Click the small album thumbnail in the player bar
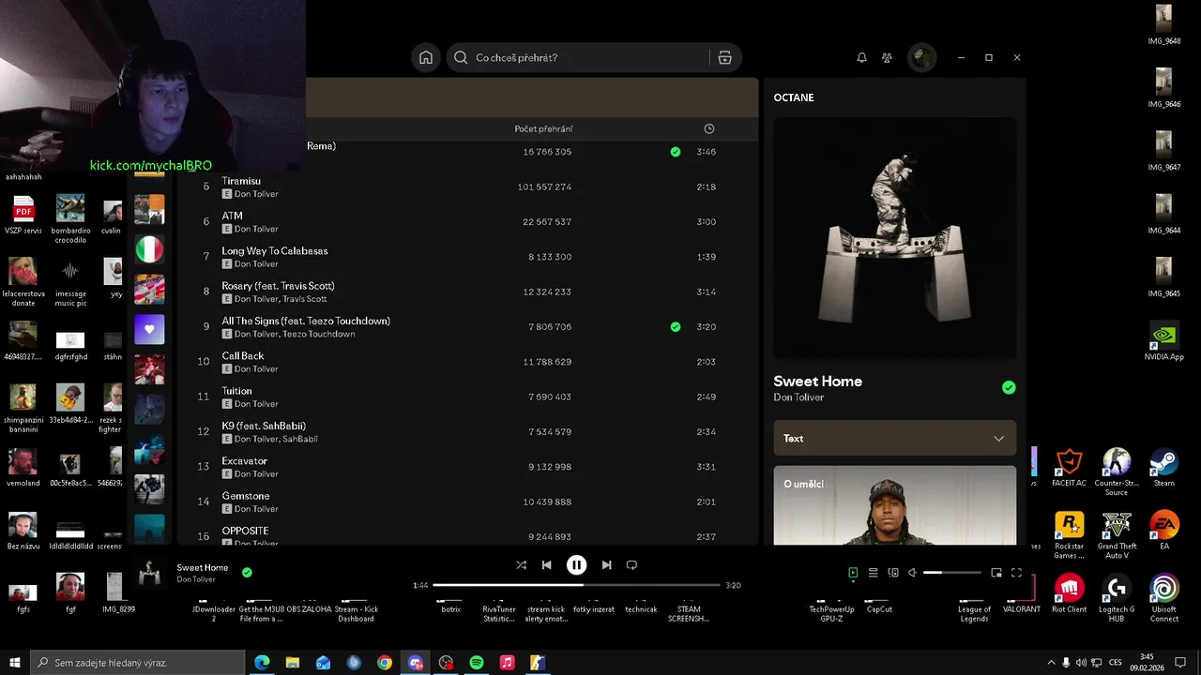Screen dimensions: 1201x675 (x=148, y=572)
